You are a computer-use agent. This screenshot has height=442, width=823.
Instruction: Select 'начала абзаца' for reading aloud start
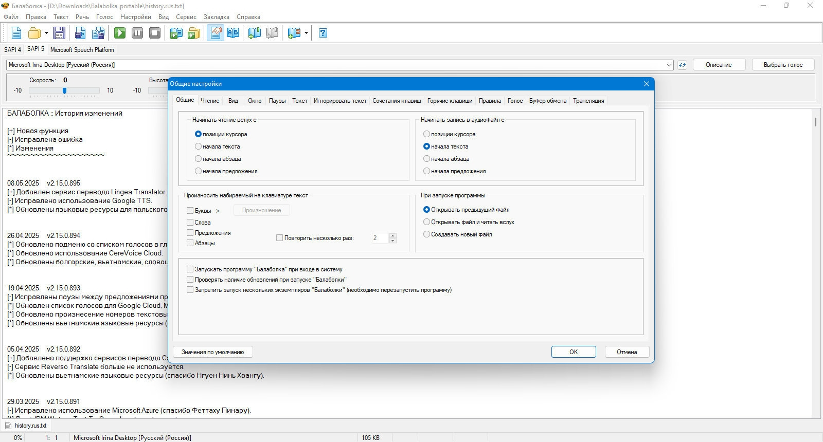218,159
